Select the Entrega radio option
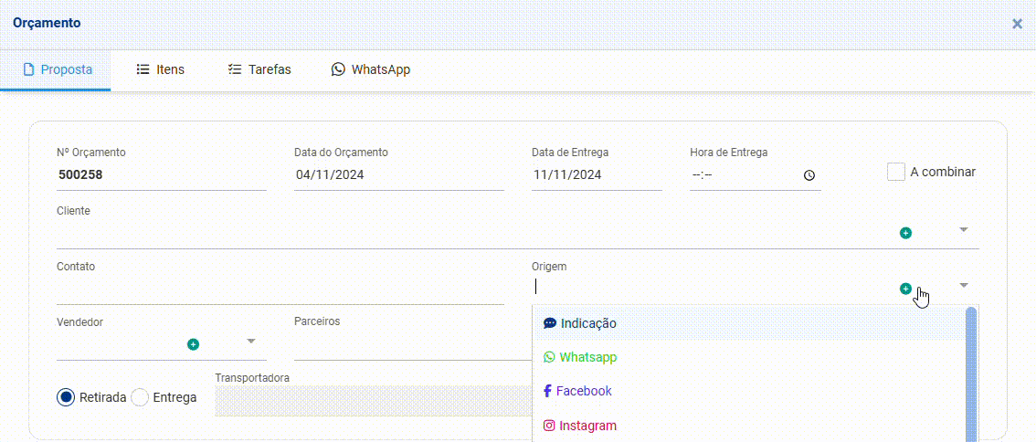1036x442 pixels. point(140,397)
